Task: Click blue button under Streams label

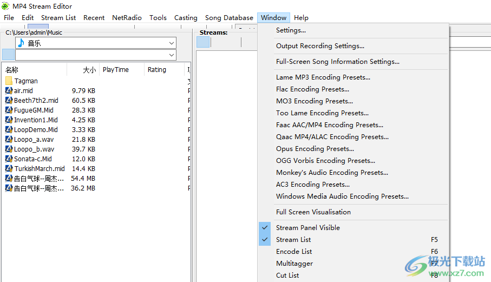Action: [203, 42]
